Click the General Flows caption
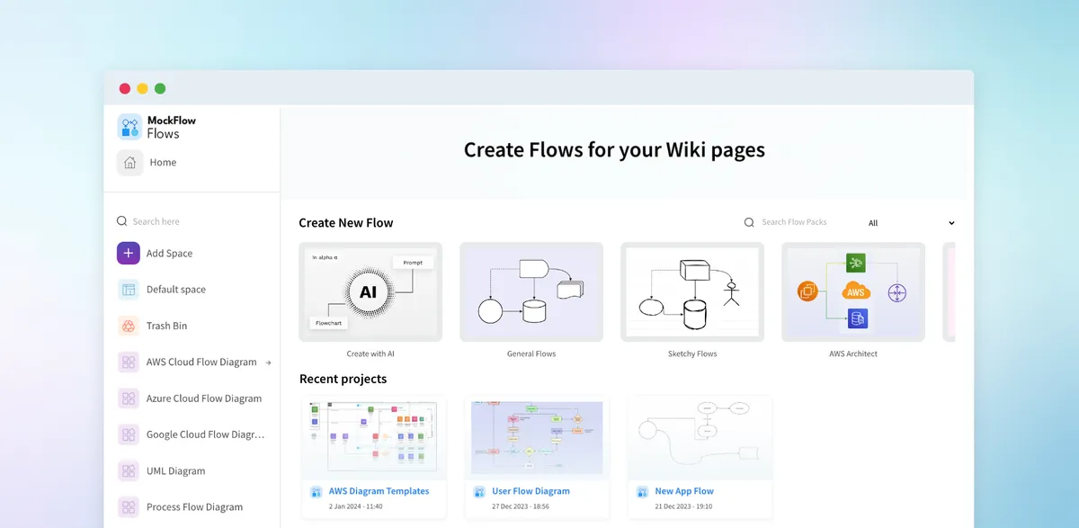The image size is (1079, 528). pos(531,354)
